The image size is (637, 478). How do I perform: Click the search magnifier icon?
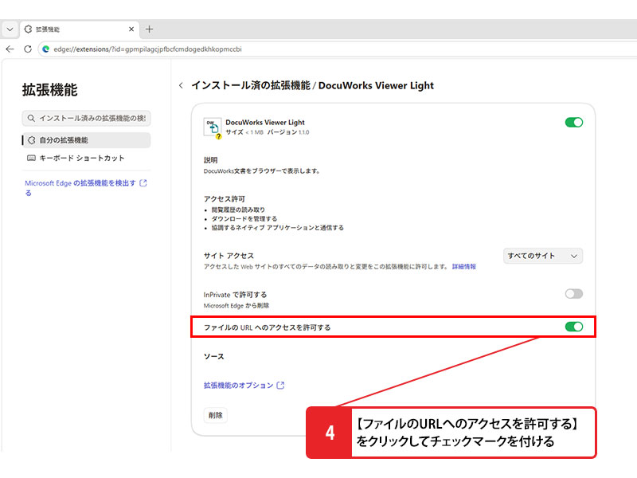coord(31,118)
